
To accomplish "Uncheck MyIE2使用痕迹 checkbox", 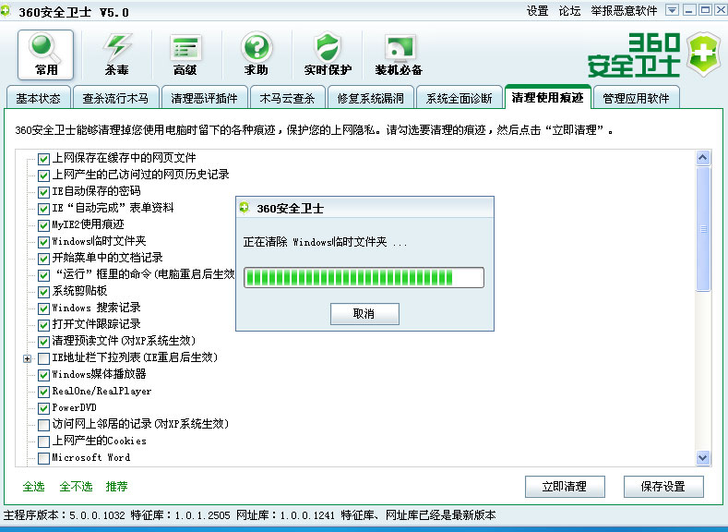I will click(43, 225).
